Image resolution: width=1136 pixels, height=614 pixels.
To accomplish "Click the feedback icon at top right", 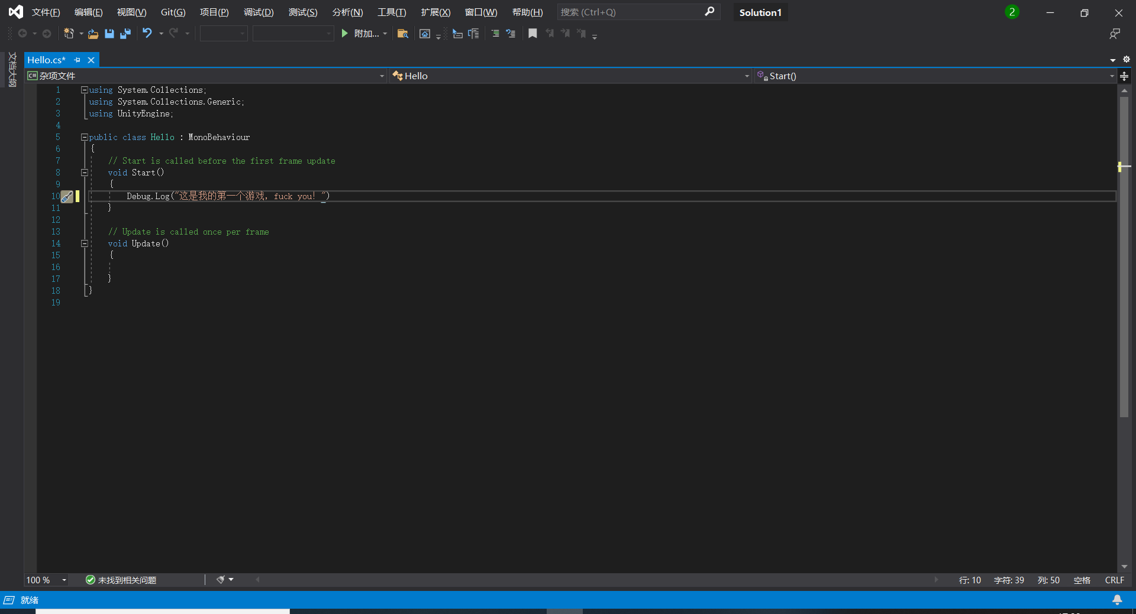I will pos(1115,34).
